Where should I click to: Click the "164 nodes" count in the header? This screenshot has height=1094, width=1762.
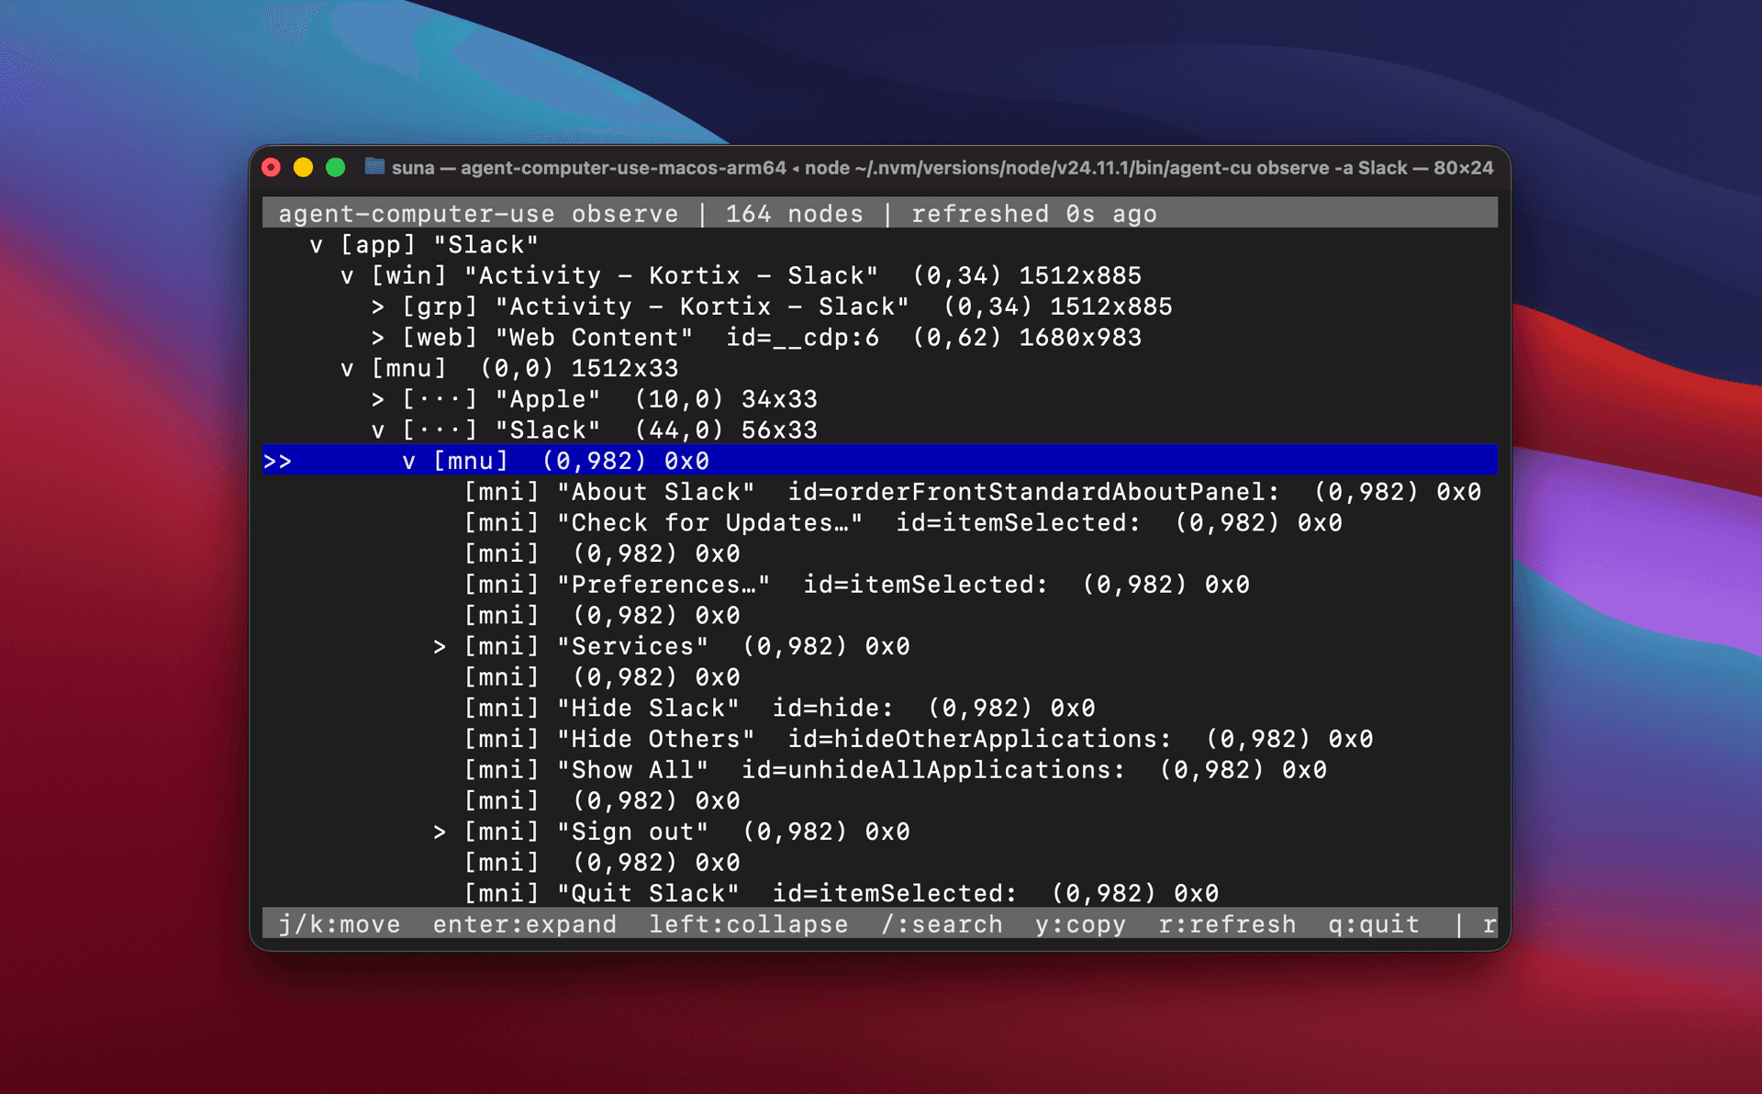pos(795,214)
